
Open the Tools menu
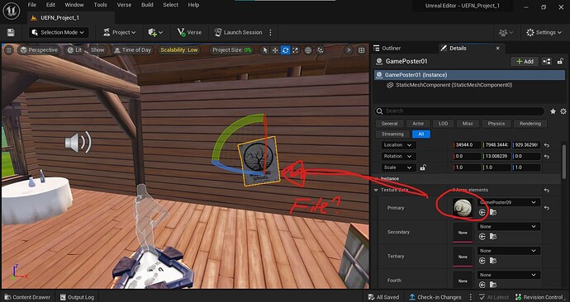click(100, 5)
